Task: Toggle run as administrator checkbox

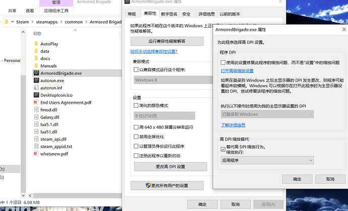Action: click(x=136, y=146)
